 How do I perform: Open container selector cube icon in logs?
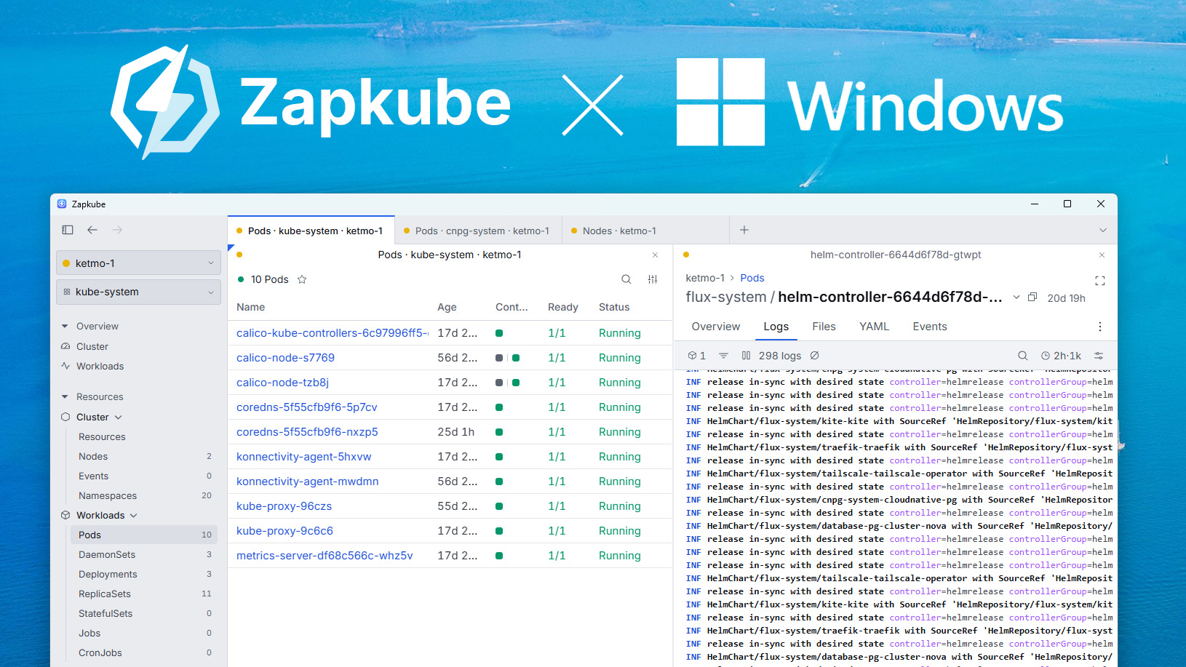[697, 356]
